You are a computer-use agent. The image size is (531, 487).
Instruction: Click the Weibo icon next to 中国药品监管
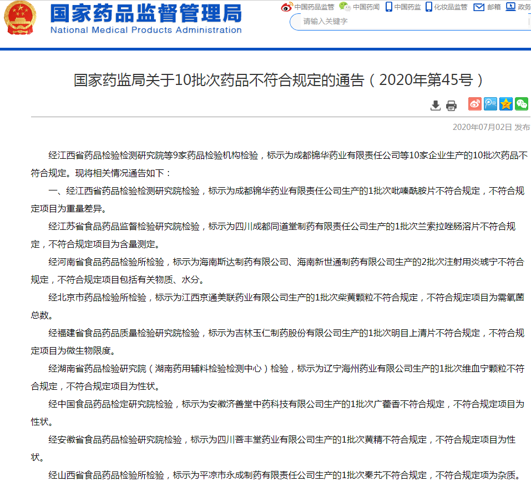286,7
